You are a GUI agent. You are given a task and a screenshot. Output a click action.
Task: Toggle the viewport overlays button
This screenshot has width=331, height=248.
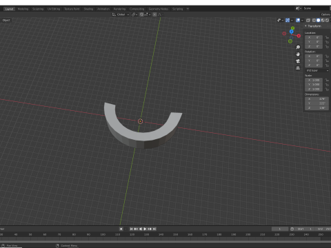pyautogui.click(x=298, y=20)
